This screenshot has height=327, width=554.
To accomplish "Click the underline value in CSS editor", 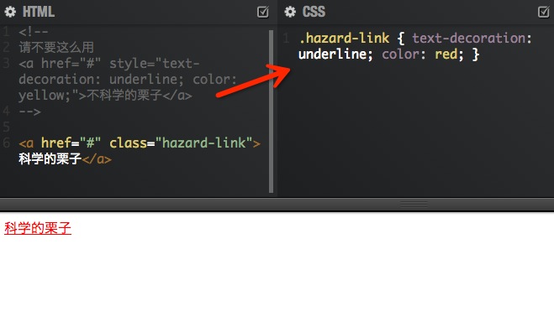I will point(332,54).
